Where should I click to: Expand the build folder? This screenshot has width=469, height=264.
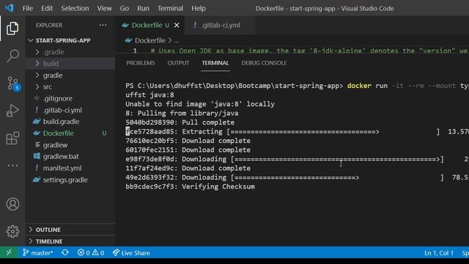(70, 64)
